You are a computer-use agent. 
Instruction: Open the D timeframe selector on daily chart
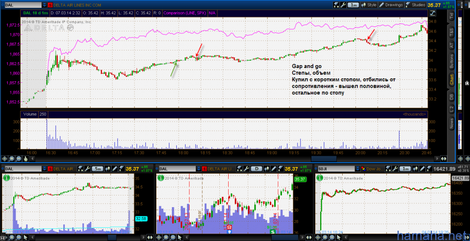pos(257,169)
